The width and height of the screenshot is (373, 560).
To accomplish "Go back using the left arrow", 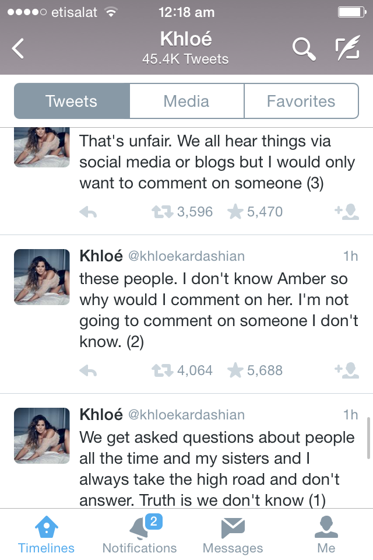I will coord(19,49).
